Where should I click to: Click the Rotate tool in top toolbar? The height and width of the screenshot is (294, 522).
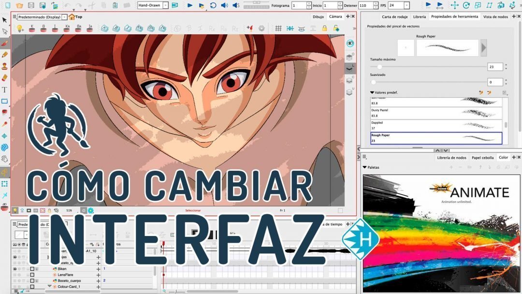click(x=466, y=5)
